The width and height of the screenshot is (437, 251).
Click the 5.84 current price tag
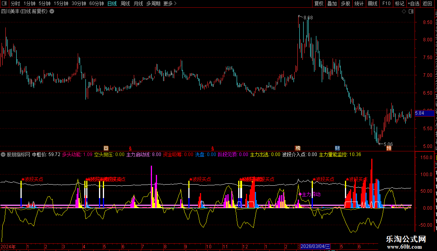424,113
